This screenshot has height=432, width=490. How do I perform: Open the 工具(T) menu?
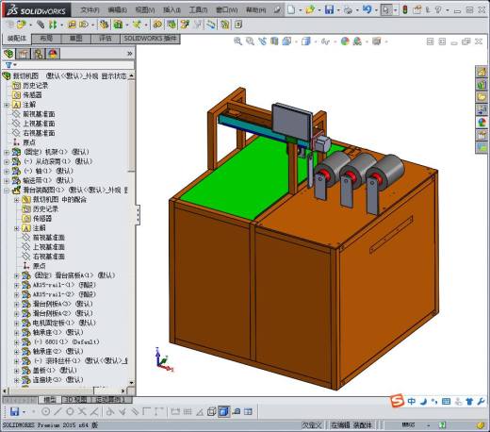(x=198, y=10)
